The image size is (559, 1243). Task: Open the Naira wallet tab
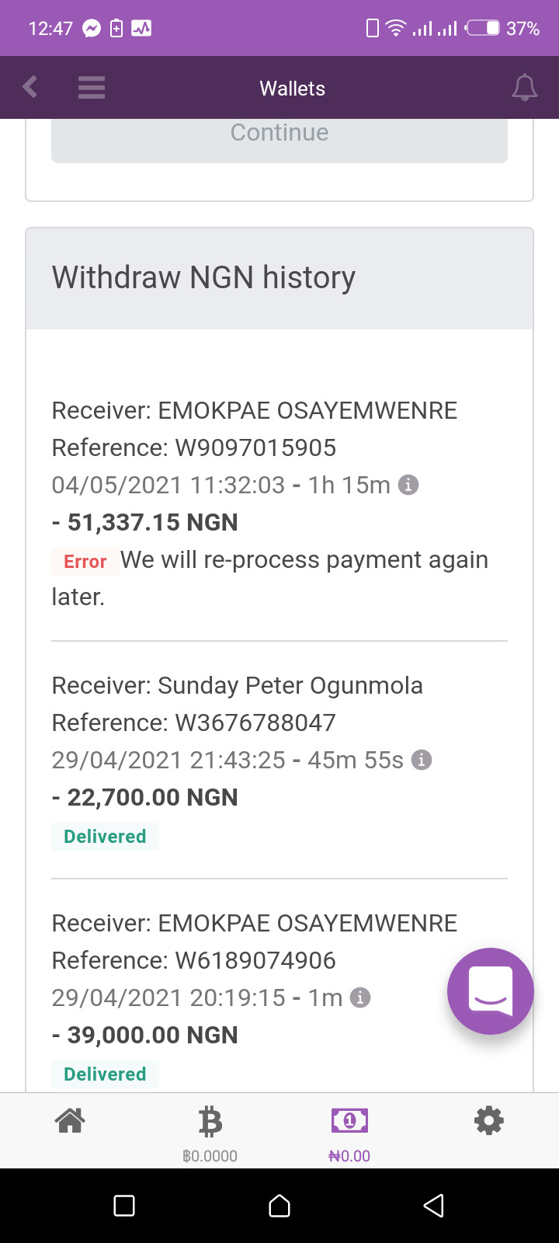(x=349, y=1133)
